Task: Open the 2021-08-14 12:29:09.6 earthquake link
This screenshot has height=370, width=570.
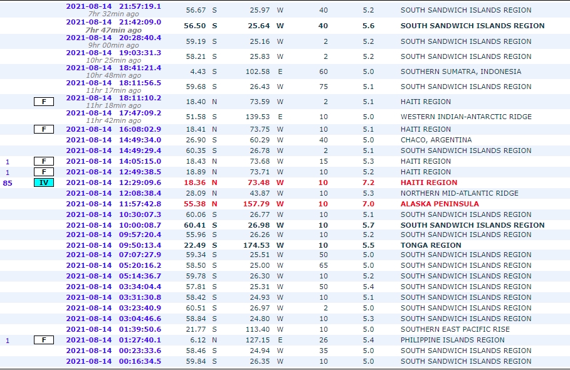Action: click(113, 182)
